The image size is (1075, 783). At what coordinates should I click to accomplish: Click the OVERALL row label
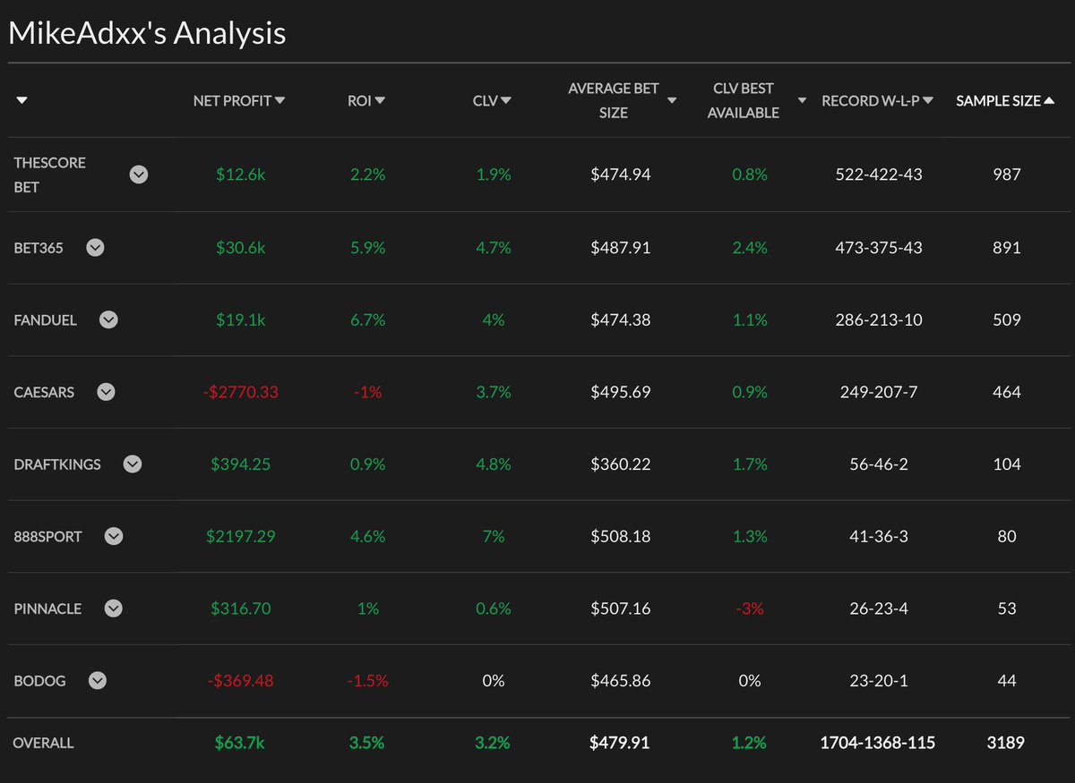pyautogui.click(x=44, y=743)
